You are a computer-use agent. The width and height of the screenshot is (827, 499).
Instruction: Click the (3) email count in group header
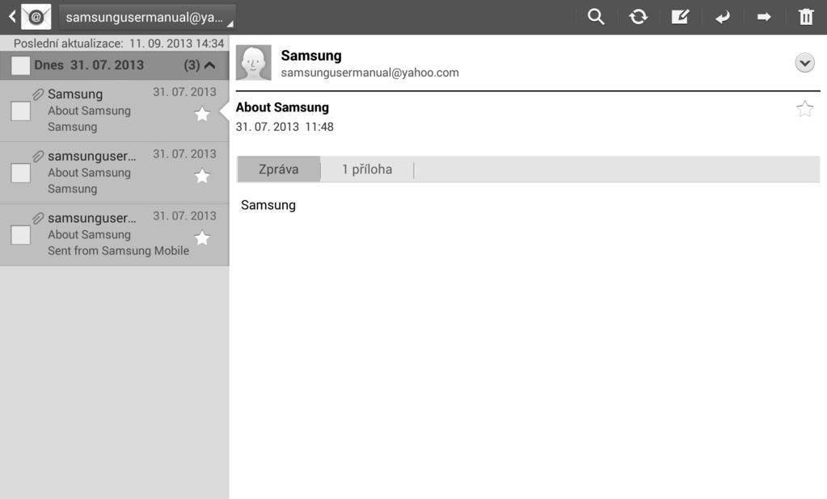coord(192,65)
